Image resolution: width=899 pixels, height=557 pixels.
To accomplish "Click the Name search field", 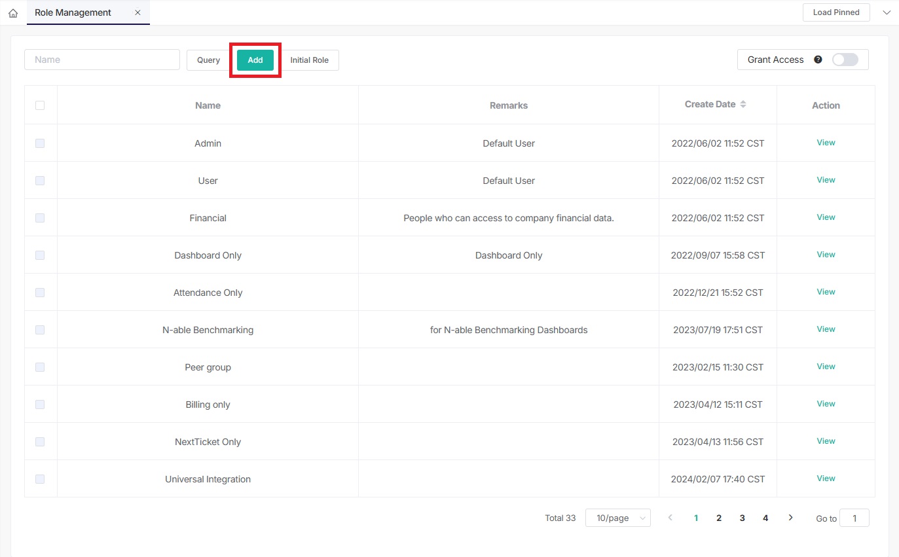I will click(102, 60).
